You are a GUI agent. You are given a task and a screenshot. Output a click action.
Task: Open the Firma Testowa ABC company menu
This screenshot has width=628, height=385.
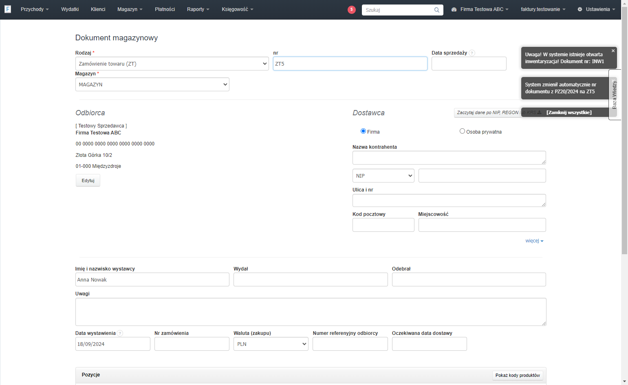[x=480, y=9]
